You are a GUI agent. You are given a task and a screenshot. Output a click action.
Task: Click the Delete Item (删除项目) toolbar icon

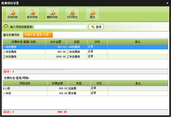click(52, 12)
